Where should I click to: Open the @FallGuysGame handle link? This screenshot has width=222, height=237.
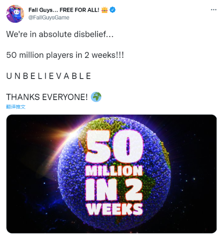click(49, 17)
